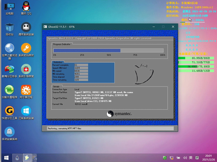Open the 世界之窗浏览器 browser icon

coord(10,48)
